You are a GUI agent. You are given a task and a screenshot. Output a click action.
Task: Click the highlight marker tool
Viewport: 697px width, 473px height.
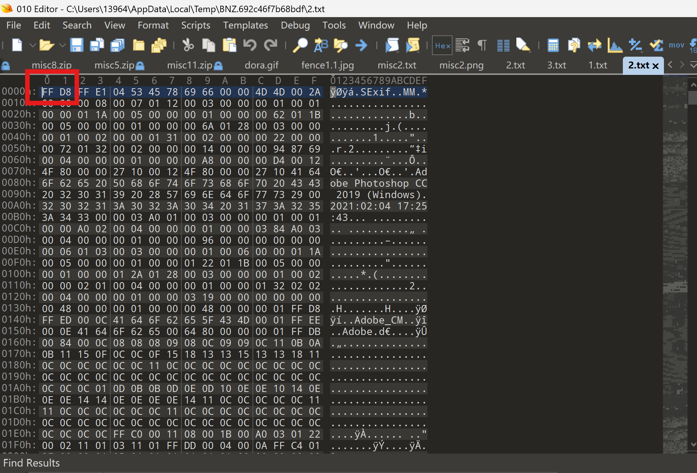click(x=523, y=45)
